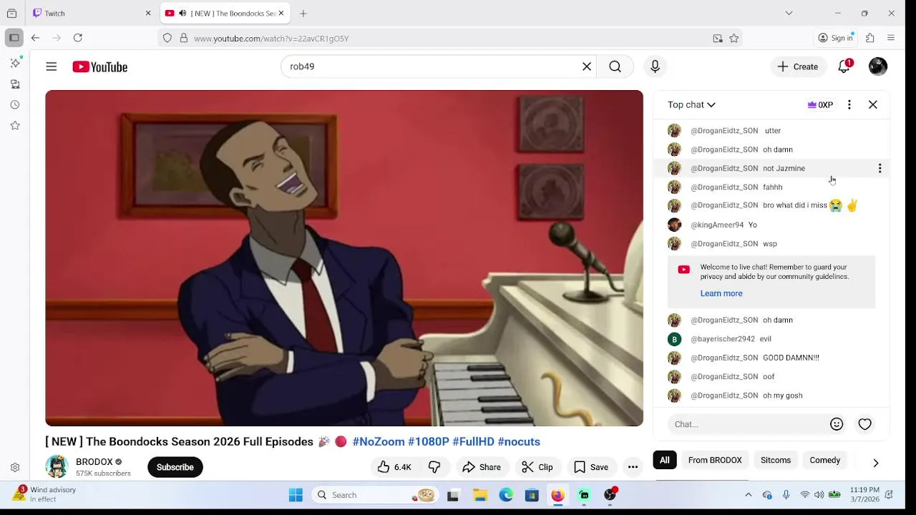The width and height of the screenshot is (916, 515).
Task: Open Firefox sidebar bookmarks star icon
Action: [x=15, y=125]
